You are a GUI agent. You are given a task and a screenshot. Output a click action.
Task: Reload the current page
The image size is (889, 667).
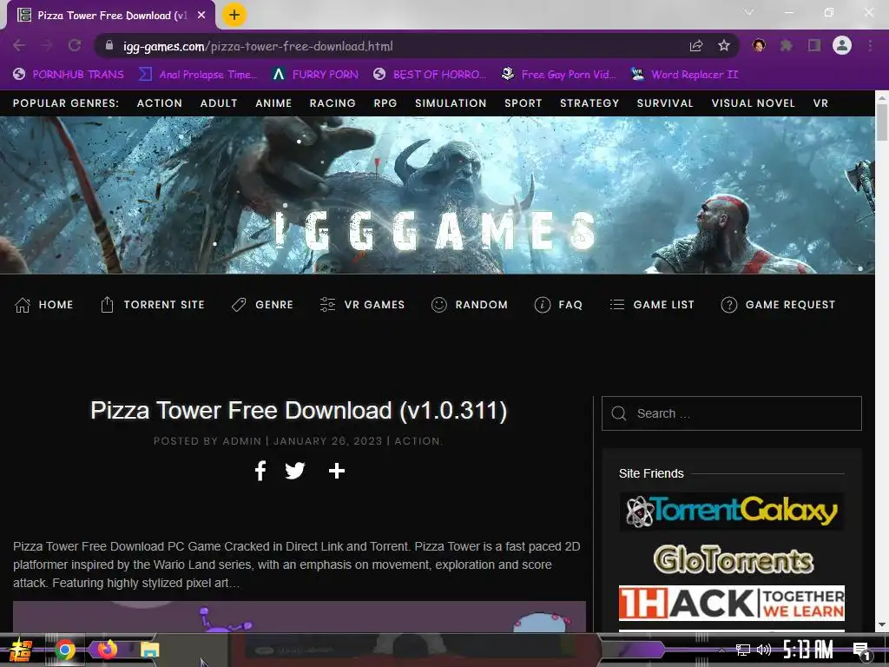75,45
